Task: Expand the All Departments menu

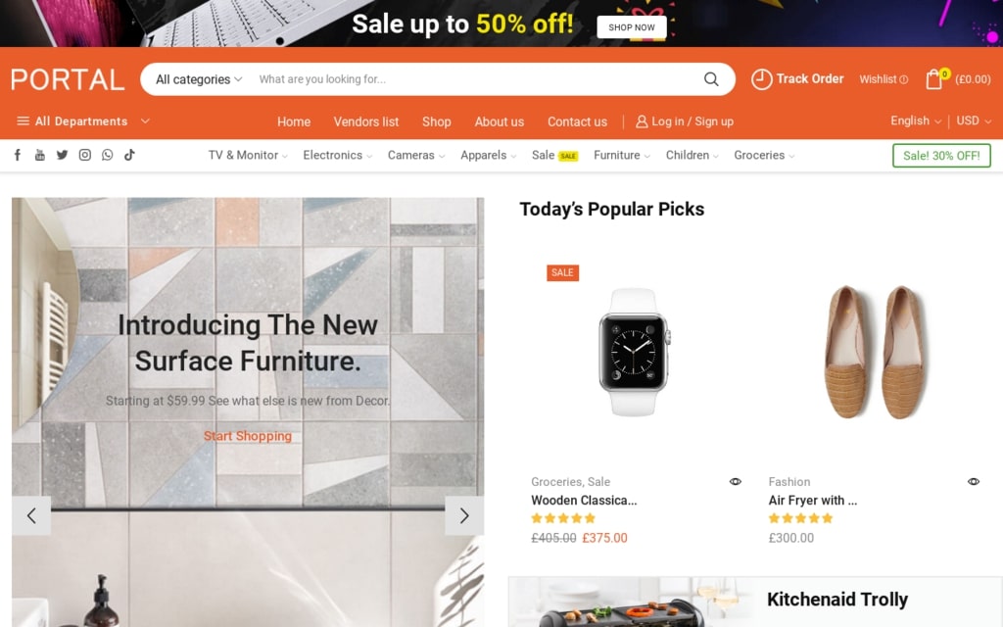Action: point(83,121)
